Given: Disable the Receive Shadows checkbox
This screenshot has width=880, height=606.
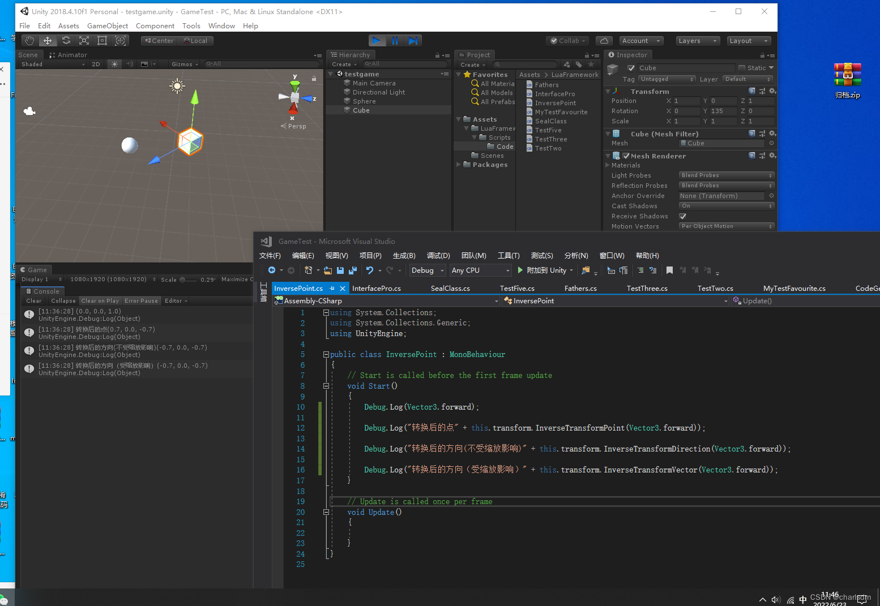Looking at the screenshot, I should click(x=682, y=216).
